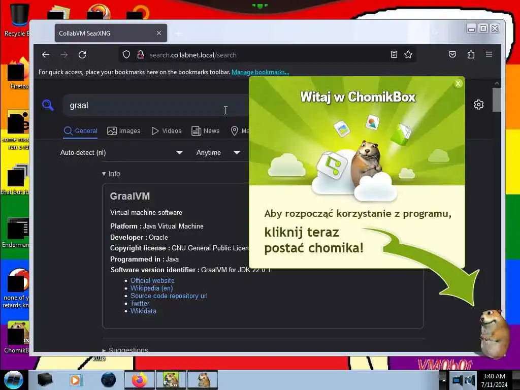
Task: Open the extensions puzzle icon
Action: [x=471, y=54]
